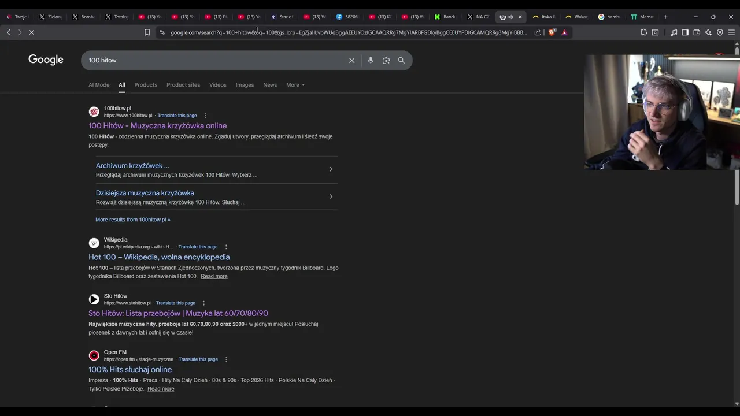Open Brave Shields lion icon

552,32
